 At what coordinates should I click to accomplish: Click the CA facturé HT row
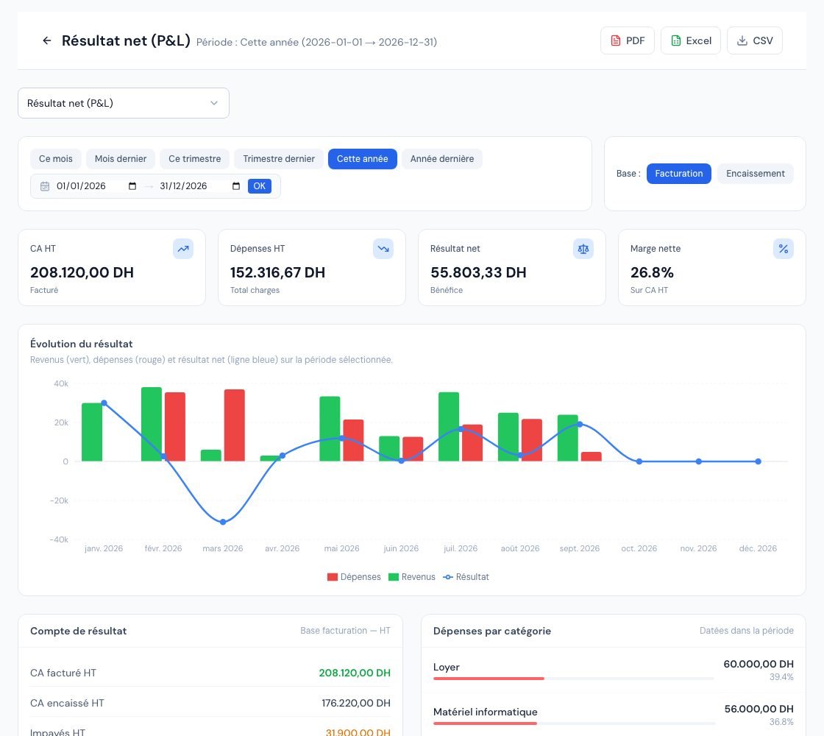(x=210, y=673)
